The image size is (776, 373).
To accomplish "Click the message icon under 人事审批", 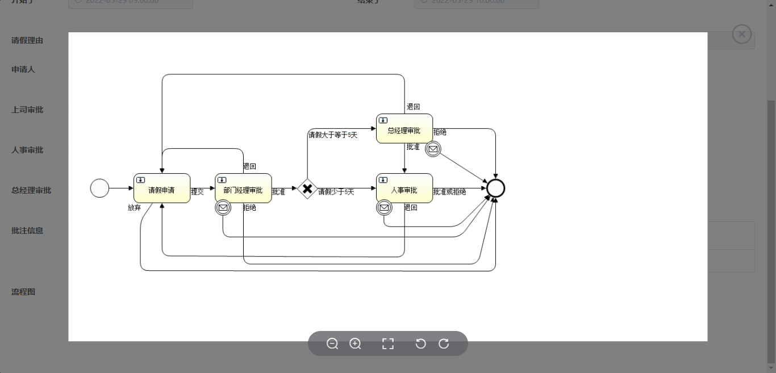I will (x=385, y=208).
